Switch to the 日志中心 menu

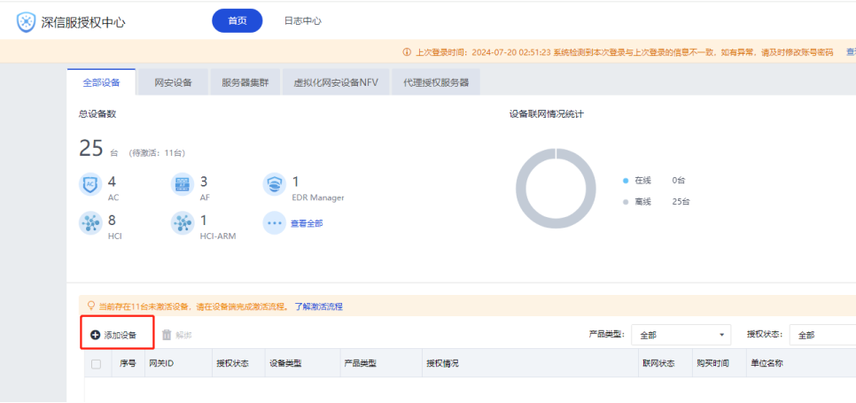pyautogui.click(x=302, y=20)
